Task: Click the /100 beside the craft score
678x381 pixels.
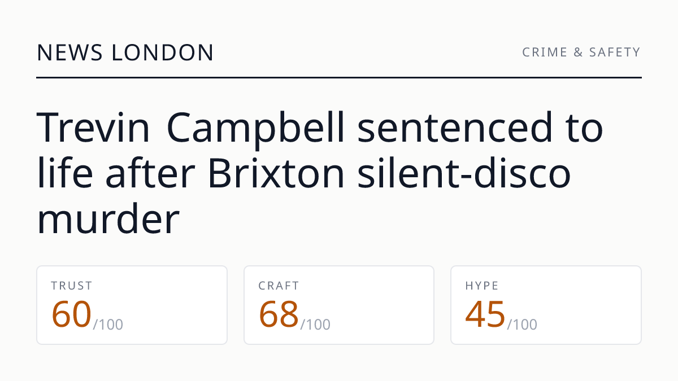Action: (315, 325)
